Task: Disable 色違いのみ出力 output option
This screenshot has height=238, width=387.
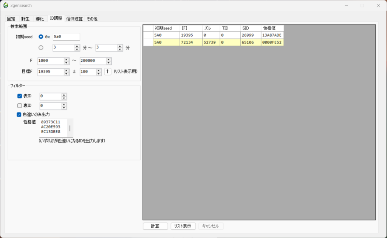Action: (x=19, y=115)
